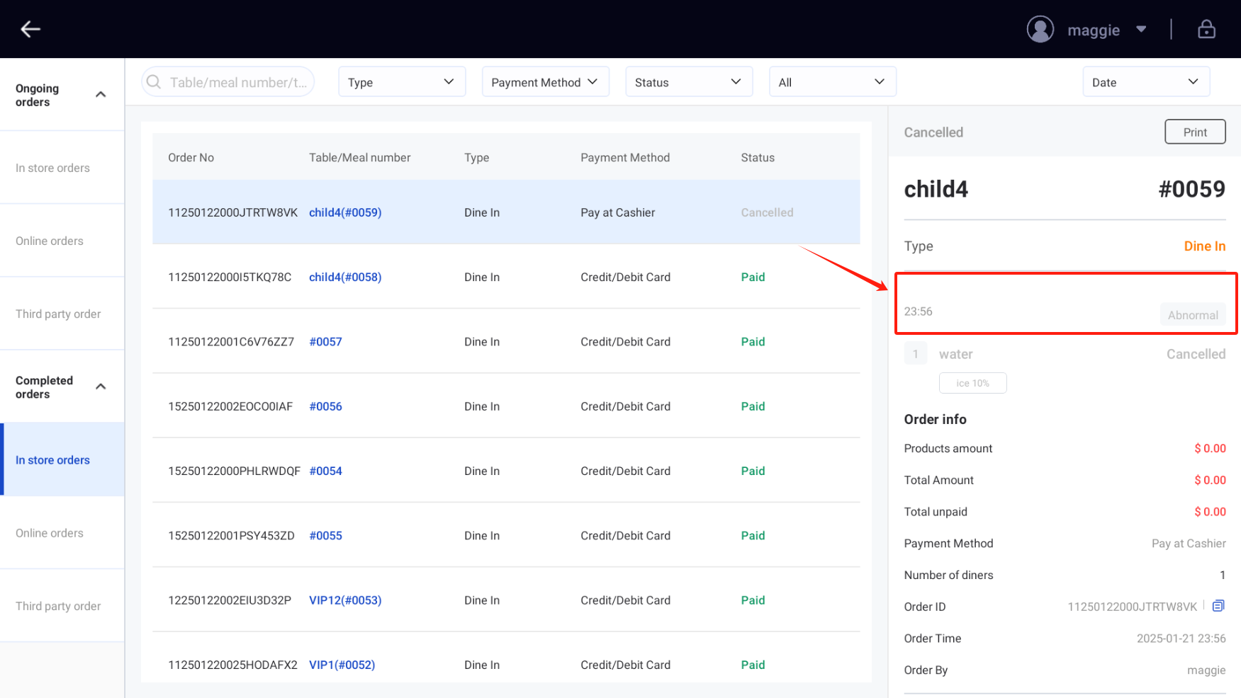Open order link #0054
Viewport: 1241px width, 698px height.
pyautogui.click(x=325, y=471)
